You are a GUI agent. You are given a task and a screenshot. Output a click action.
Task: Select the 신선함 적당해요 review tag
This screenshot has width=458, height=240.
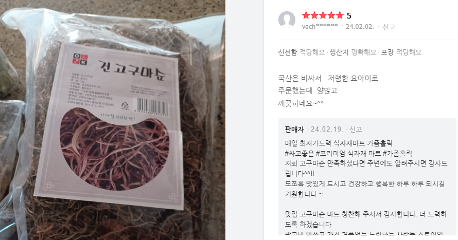tap(302, 52)
